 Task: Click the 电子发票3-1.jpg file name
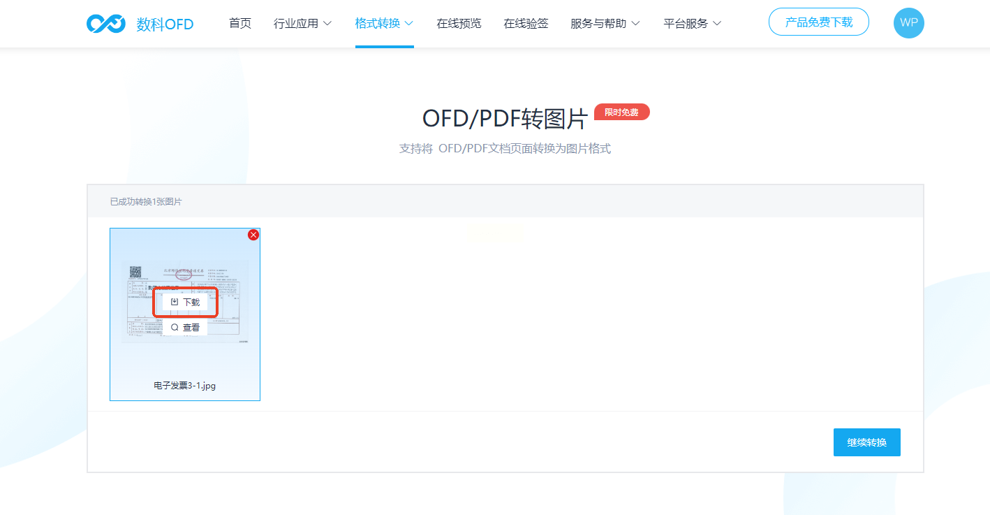pyautogui.click(x=185, y=385)
